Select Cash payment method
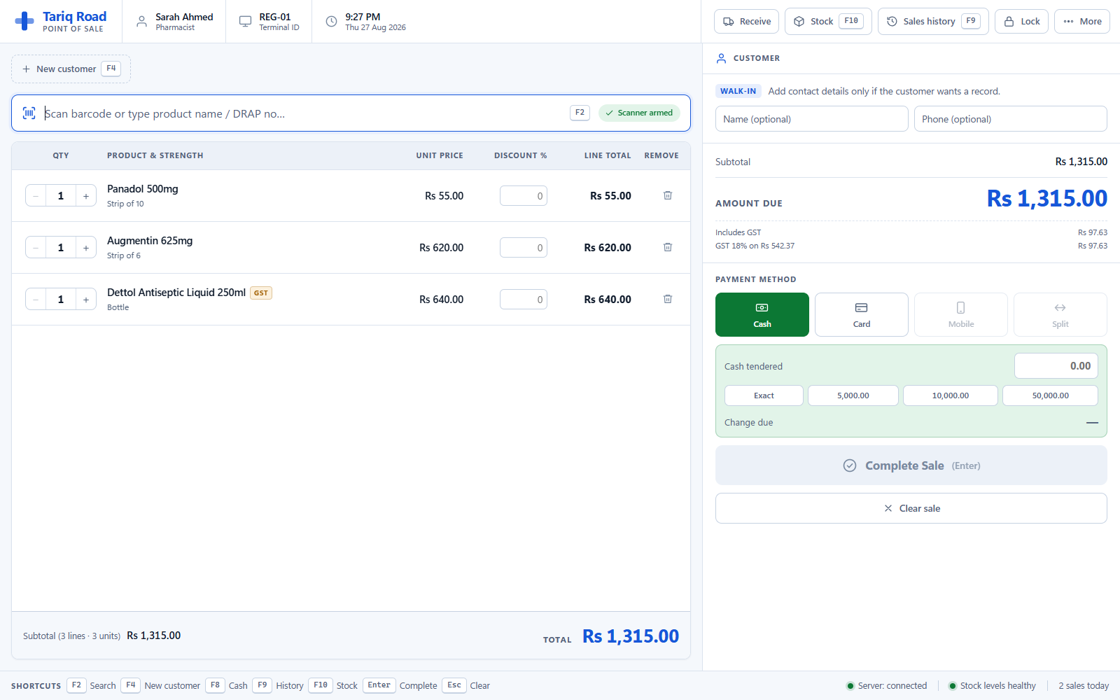Image resolution: width=1120 pixels, height=700 pixels. [762, 315]
